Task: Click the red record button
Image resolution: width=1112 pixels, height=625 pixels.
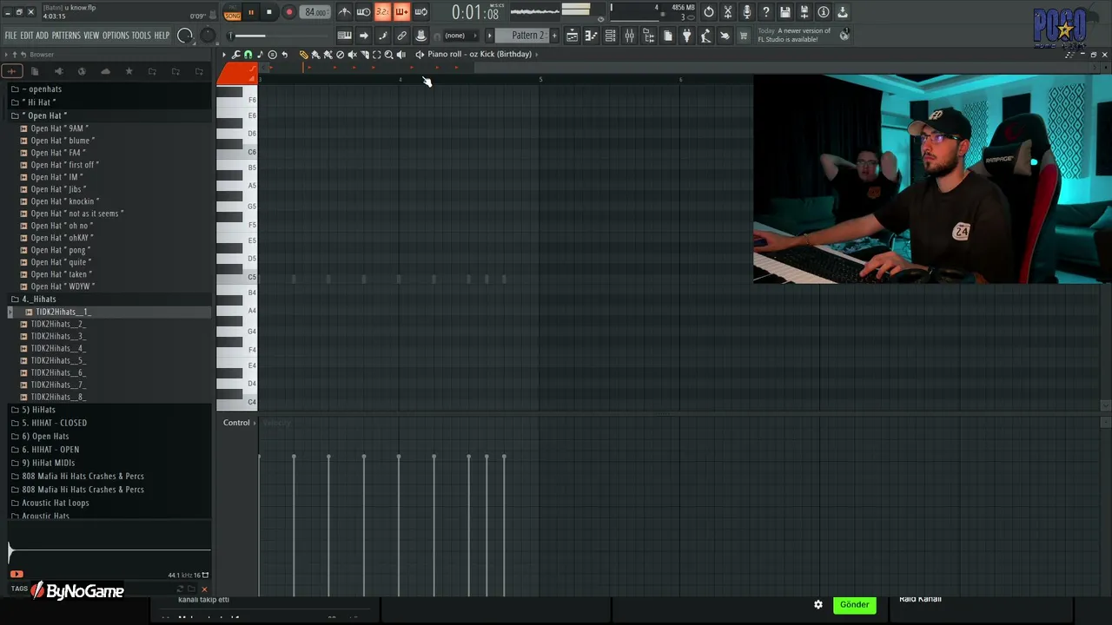Action: [x=288, y=12]
